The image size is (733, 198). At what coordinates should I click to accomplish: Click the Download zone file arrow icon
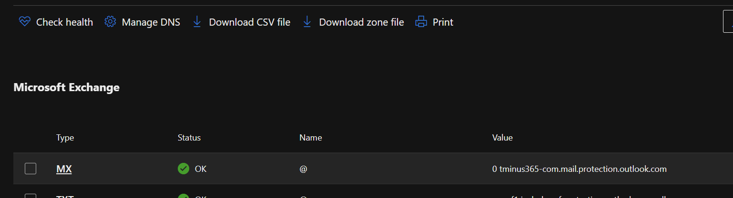tap(307, 22)
